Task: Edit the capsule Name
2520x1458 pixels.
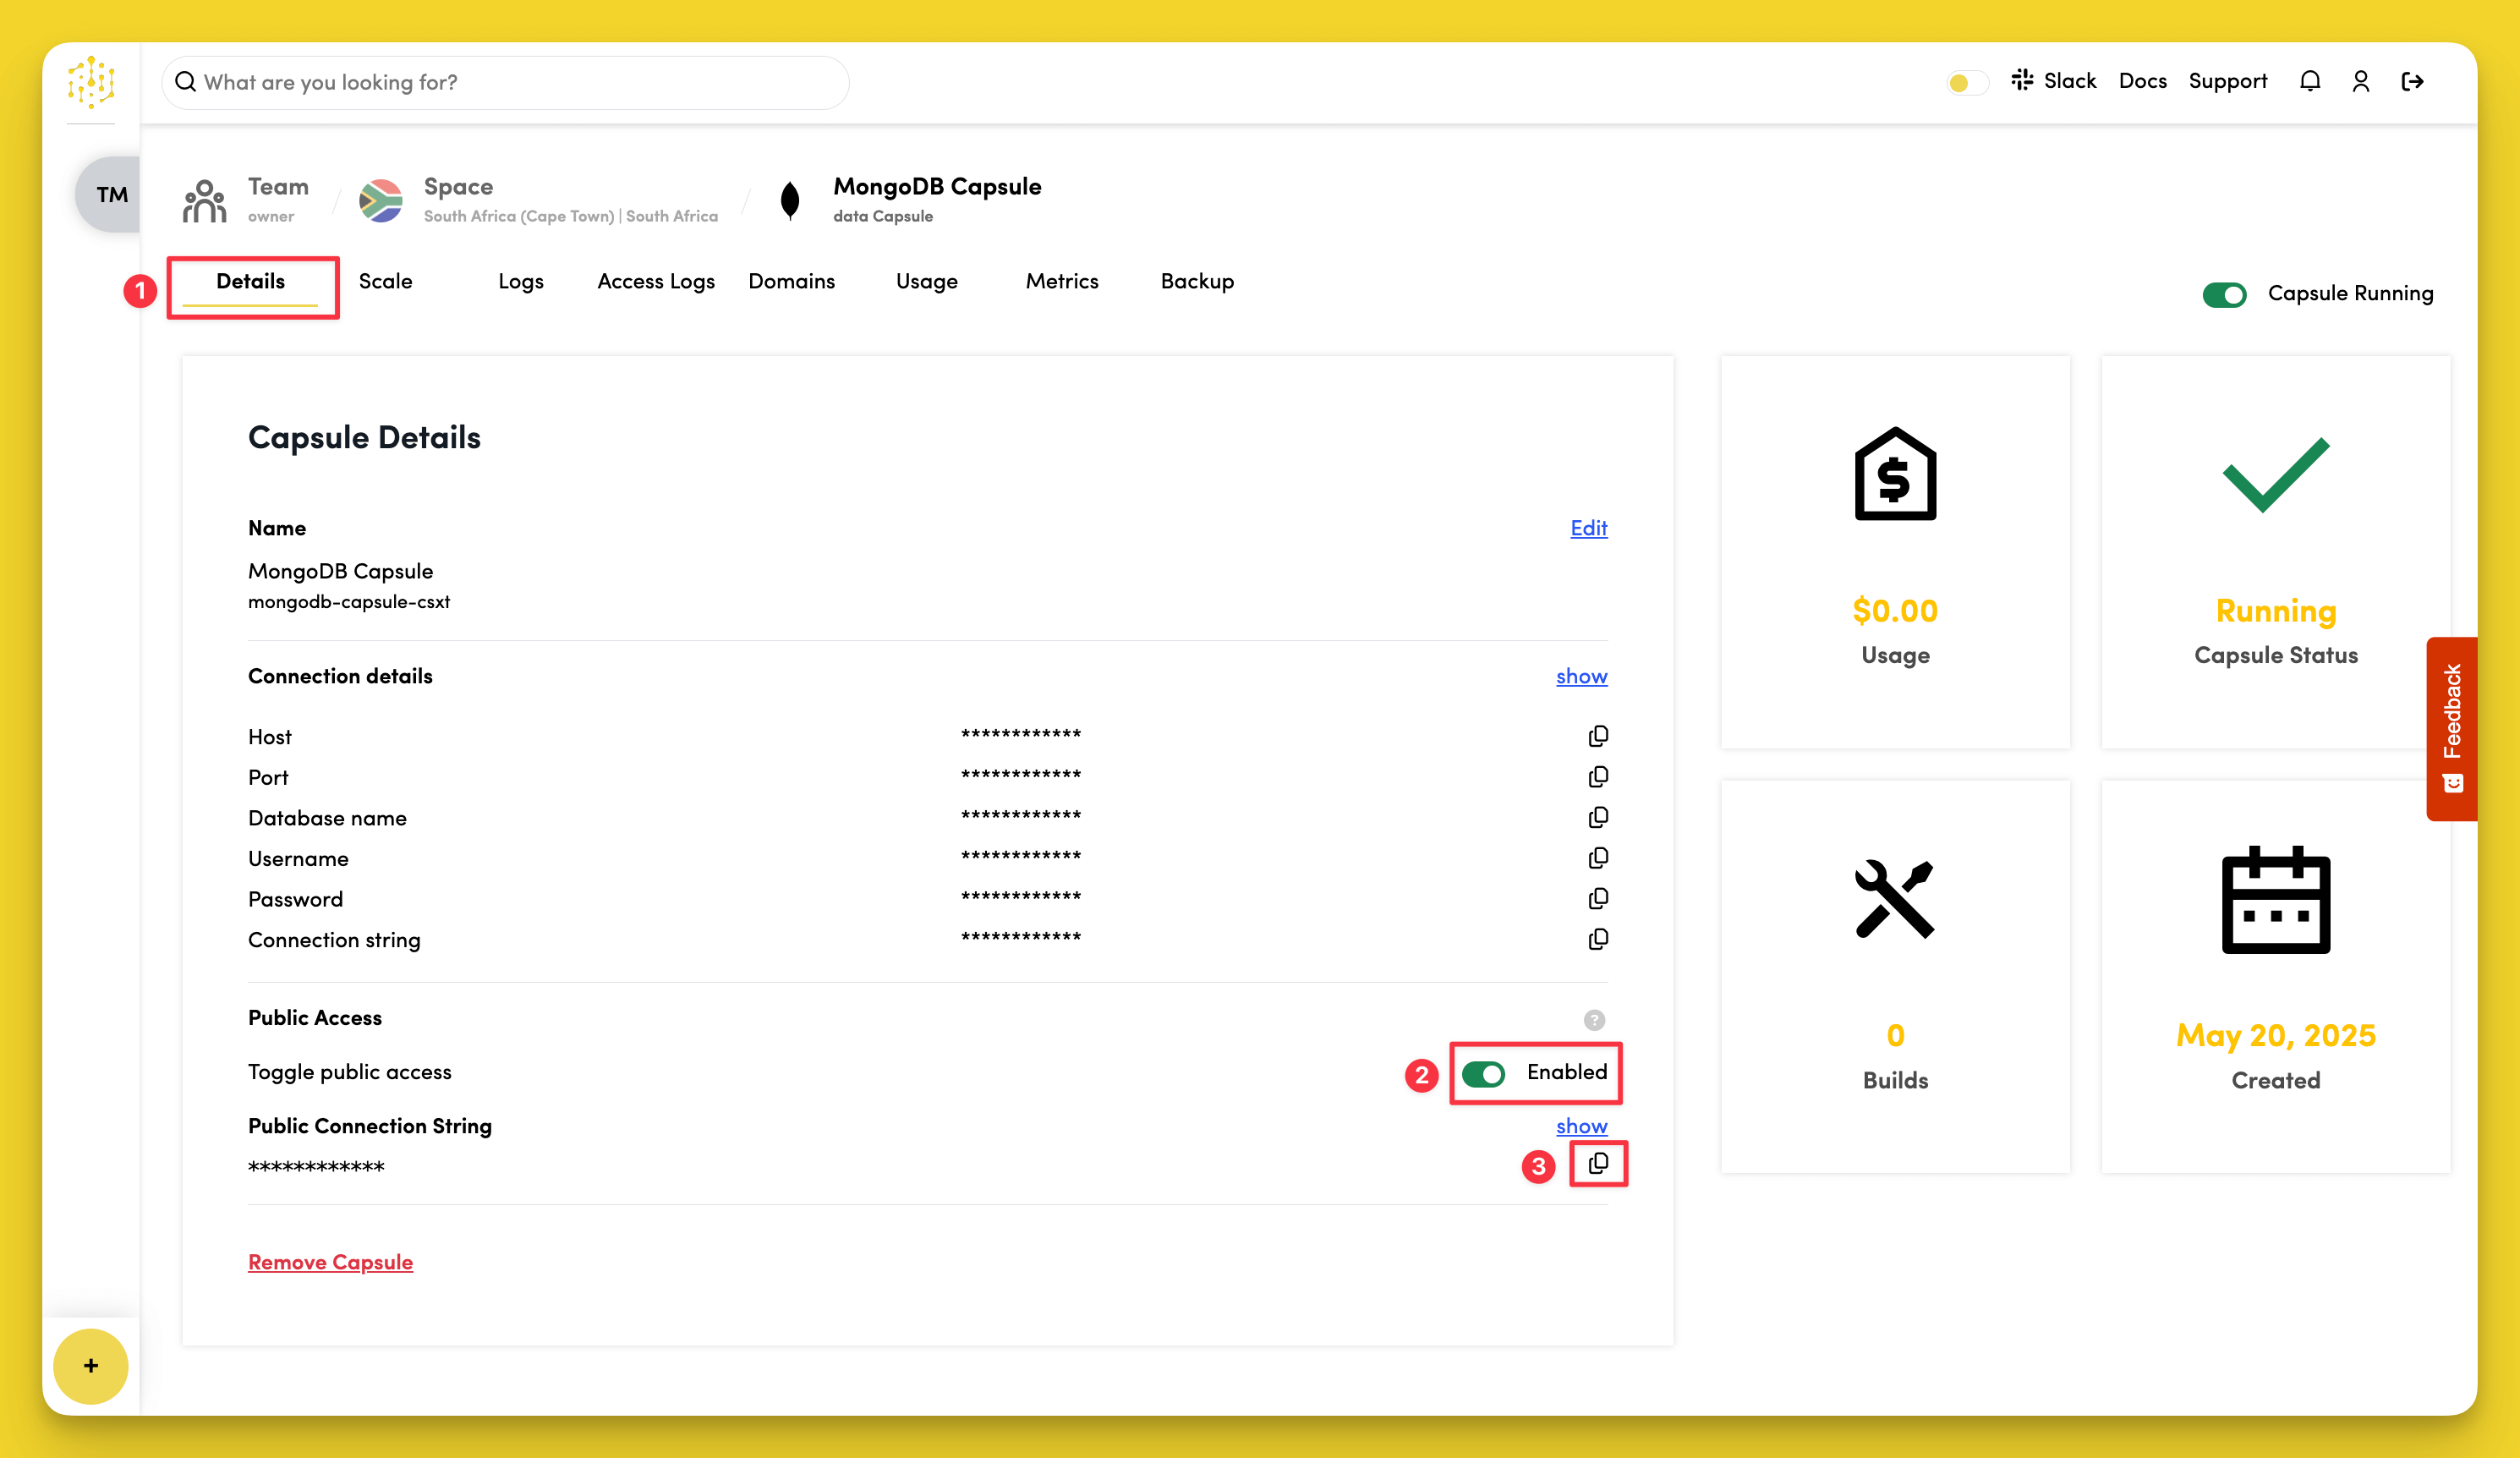Action: (x=1588, y=528)
